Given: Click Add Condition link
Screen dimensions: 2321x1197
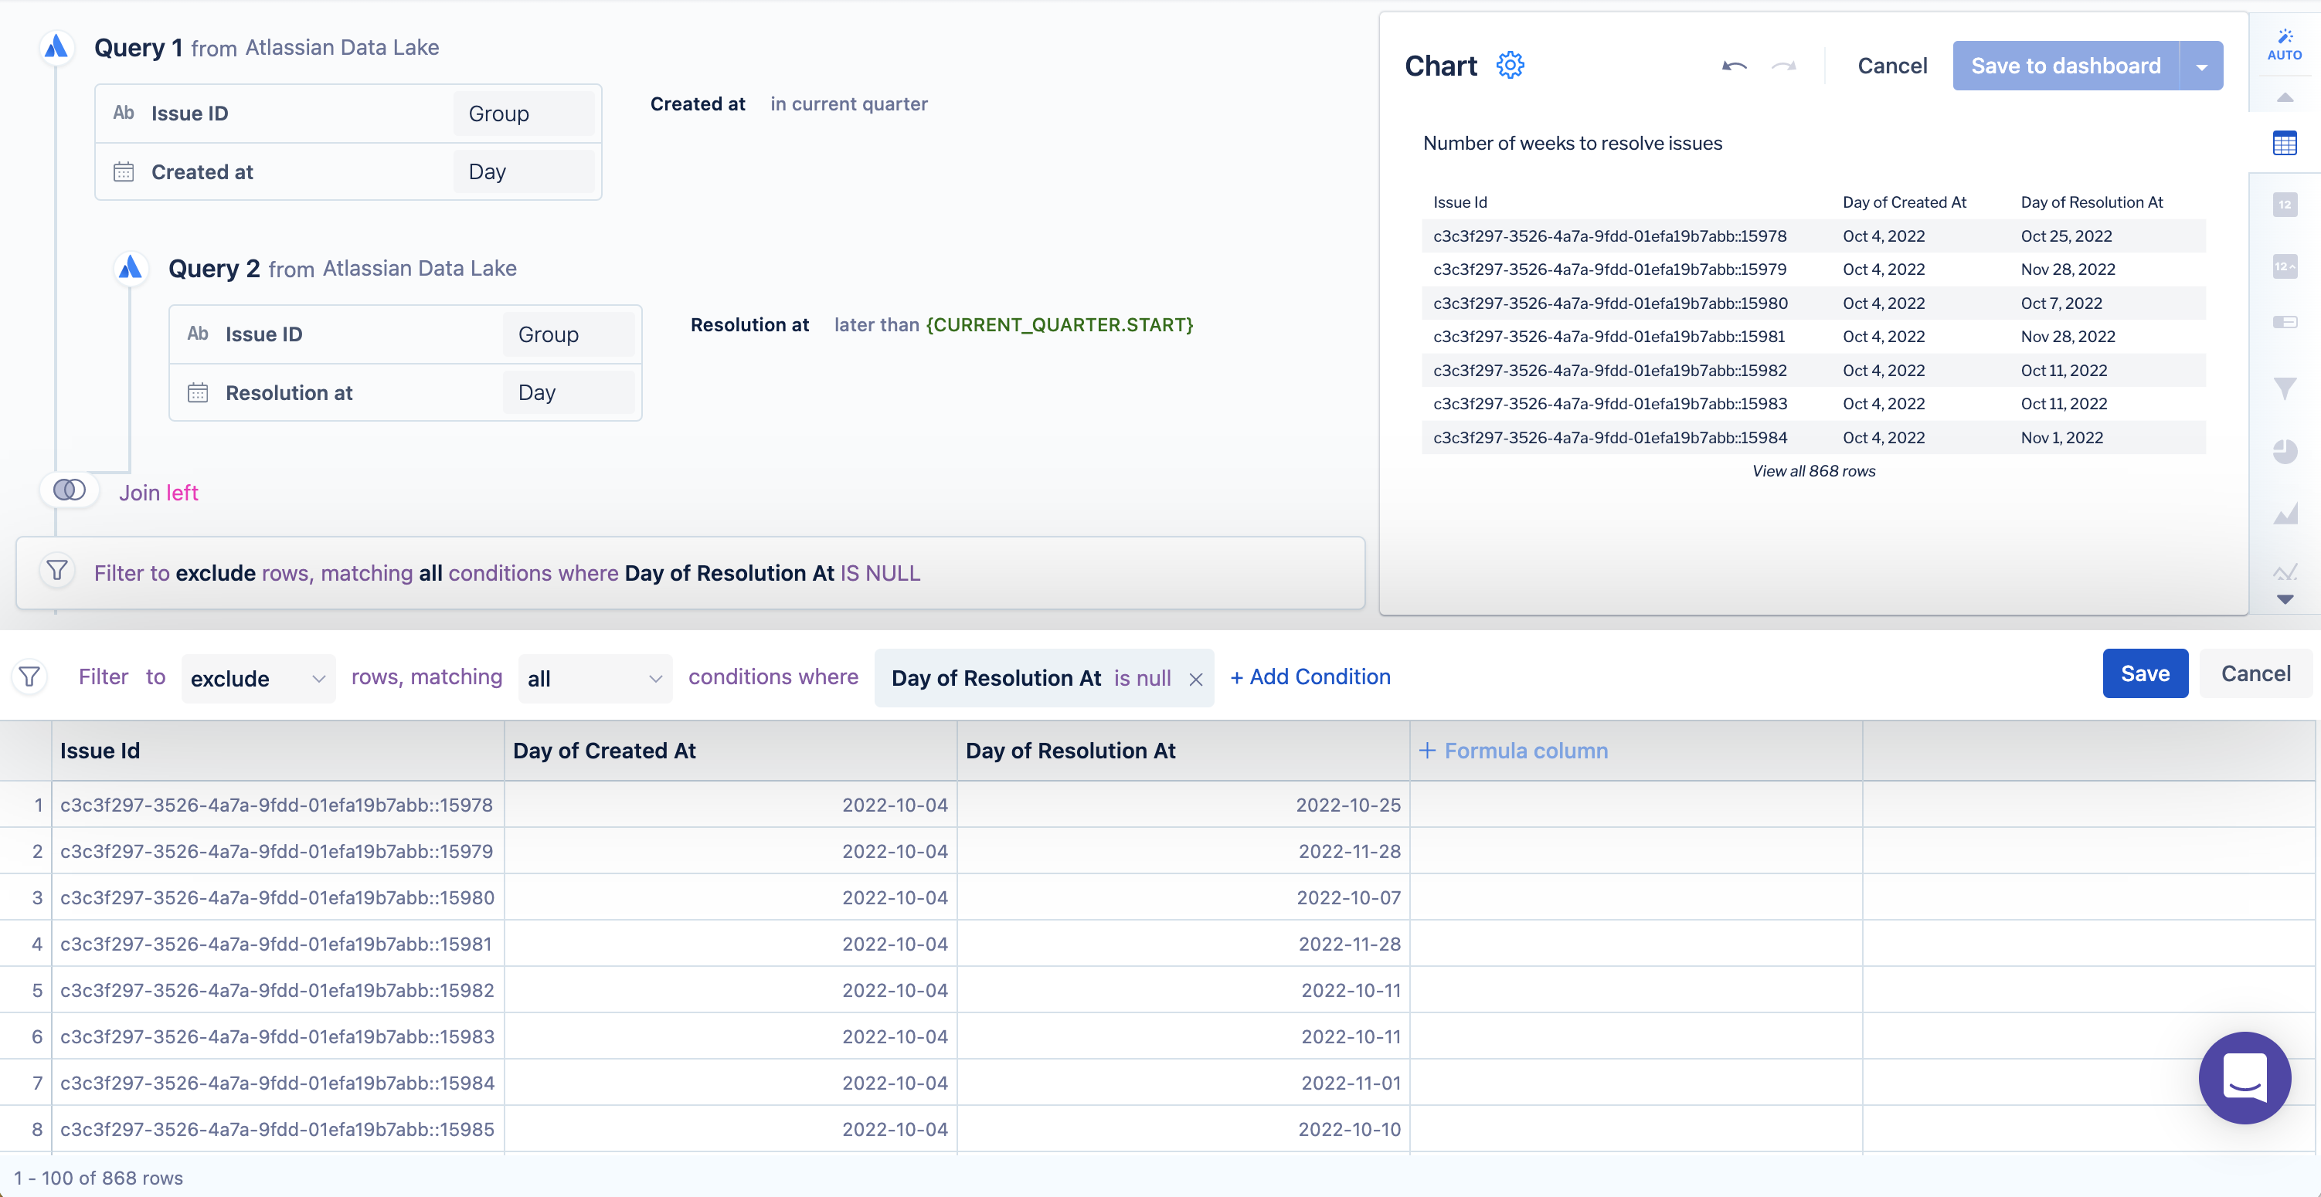Looking at the screenshot, I should (x=1310, y=677).
